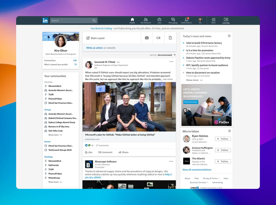Open 27 Comments on Savannah's post
The width and height of the screenshot is (276, 205).
[x=102, y=146]
